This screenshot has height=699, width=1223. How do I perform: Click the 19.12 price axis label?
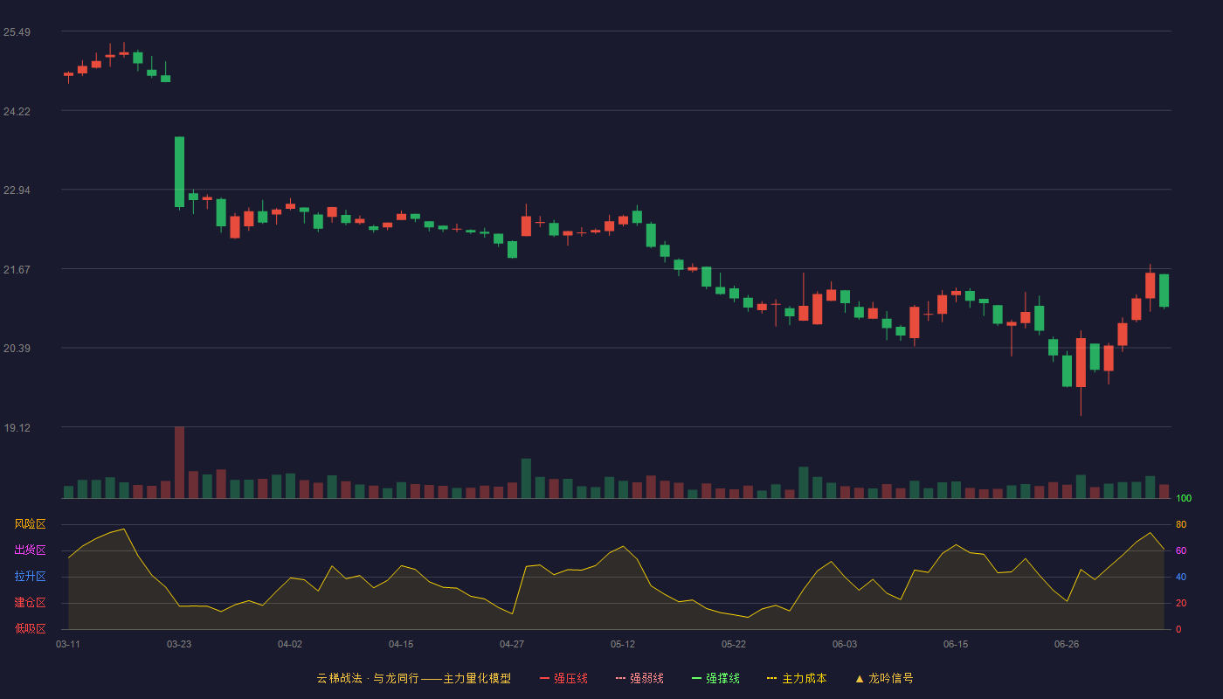(x=17, y=427)
